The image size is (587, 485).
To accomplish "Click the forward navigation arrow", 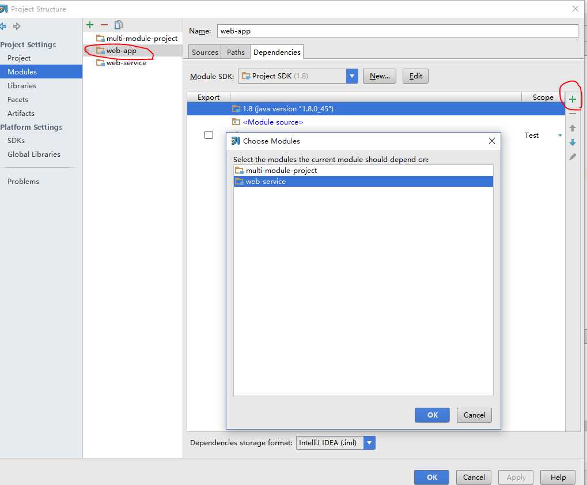I will pos(17,26).
